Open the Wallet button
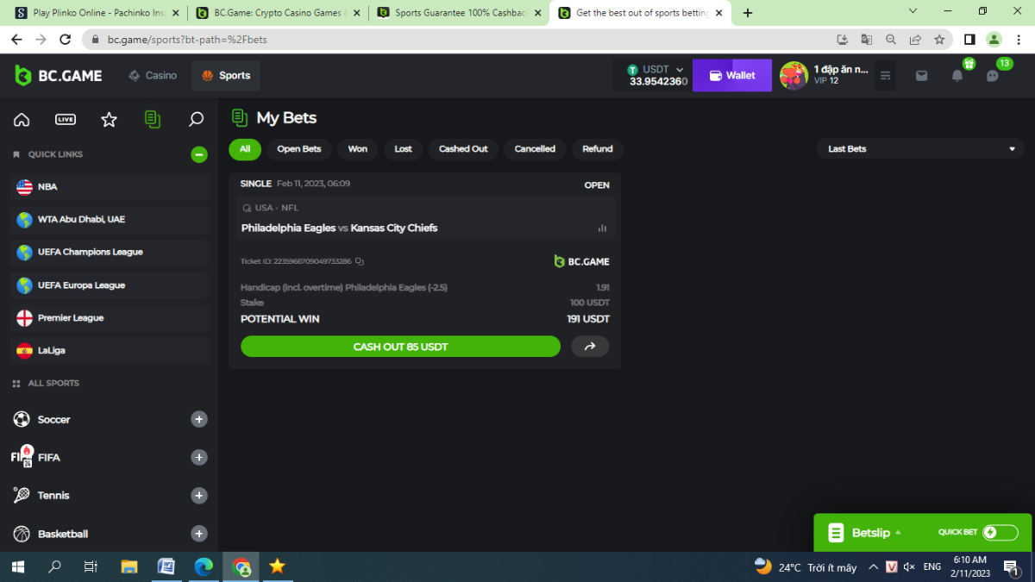 [x=731, y=76]
